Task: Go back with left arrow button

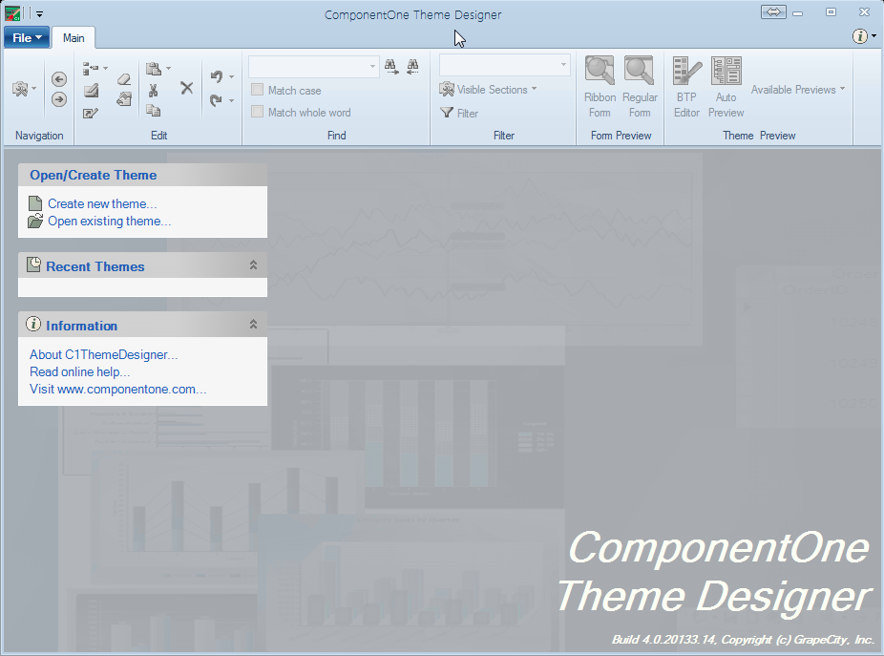Action: click(x=58, y=79)
